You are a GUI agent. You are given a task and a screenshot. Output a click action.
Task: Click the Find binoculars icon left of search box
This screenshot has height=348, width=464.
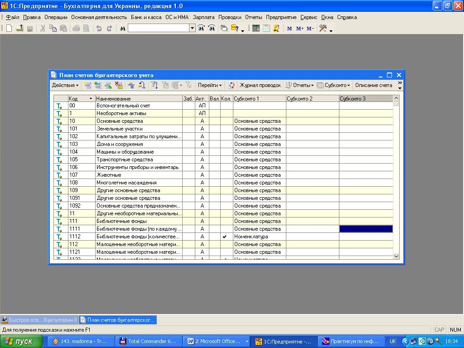tap(122, 29)
